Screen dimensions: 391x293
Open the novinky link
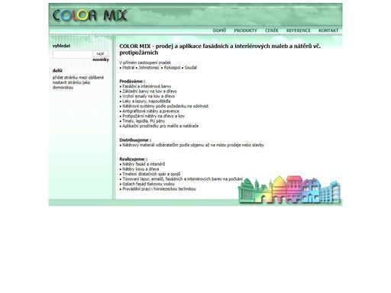[101, 60]
